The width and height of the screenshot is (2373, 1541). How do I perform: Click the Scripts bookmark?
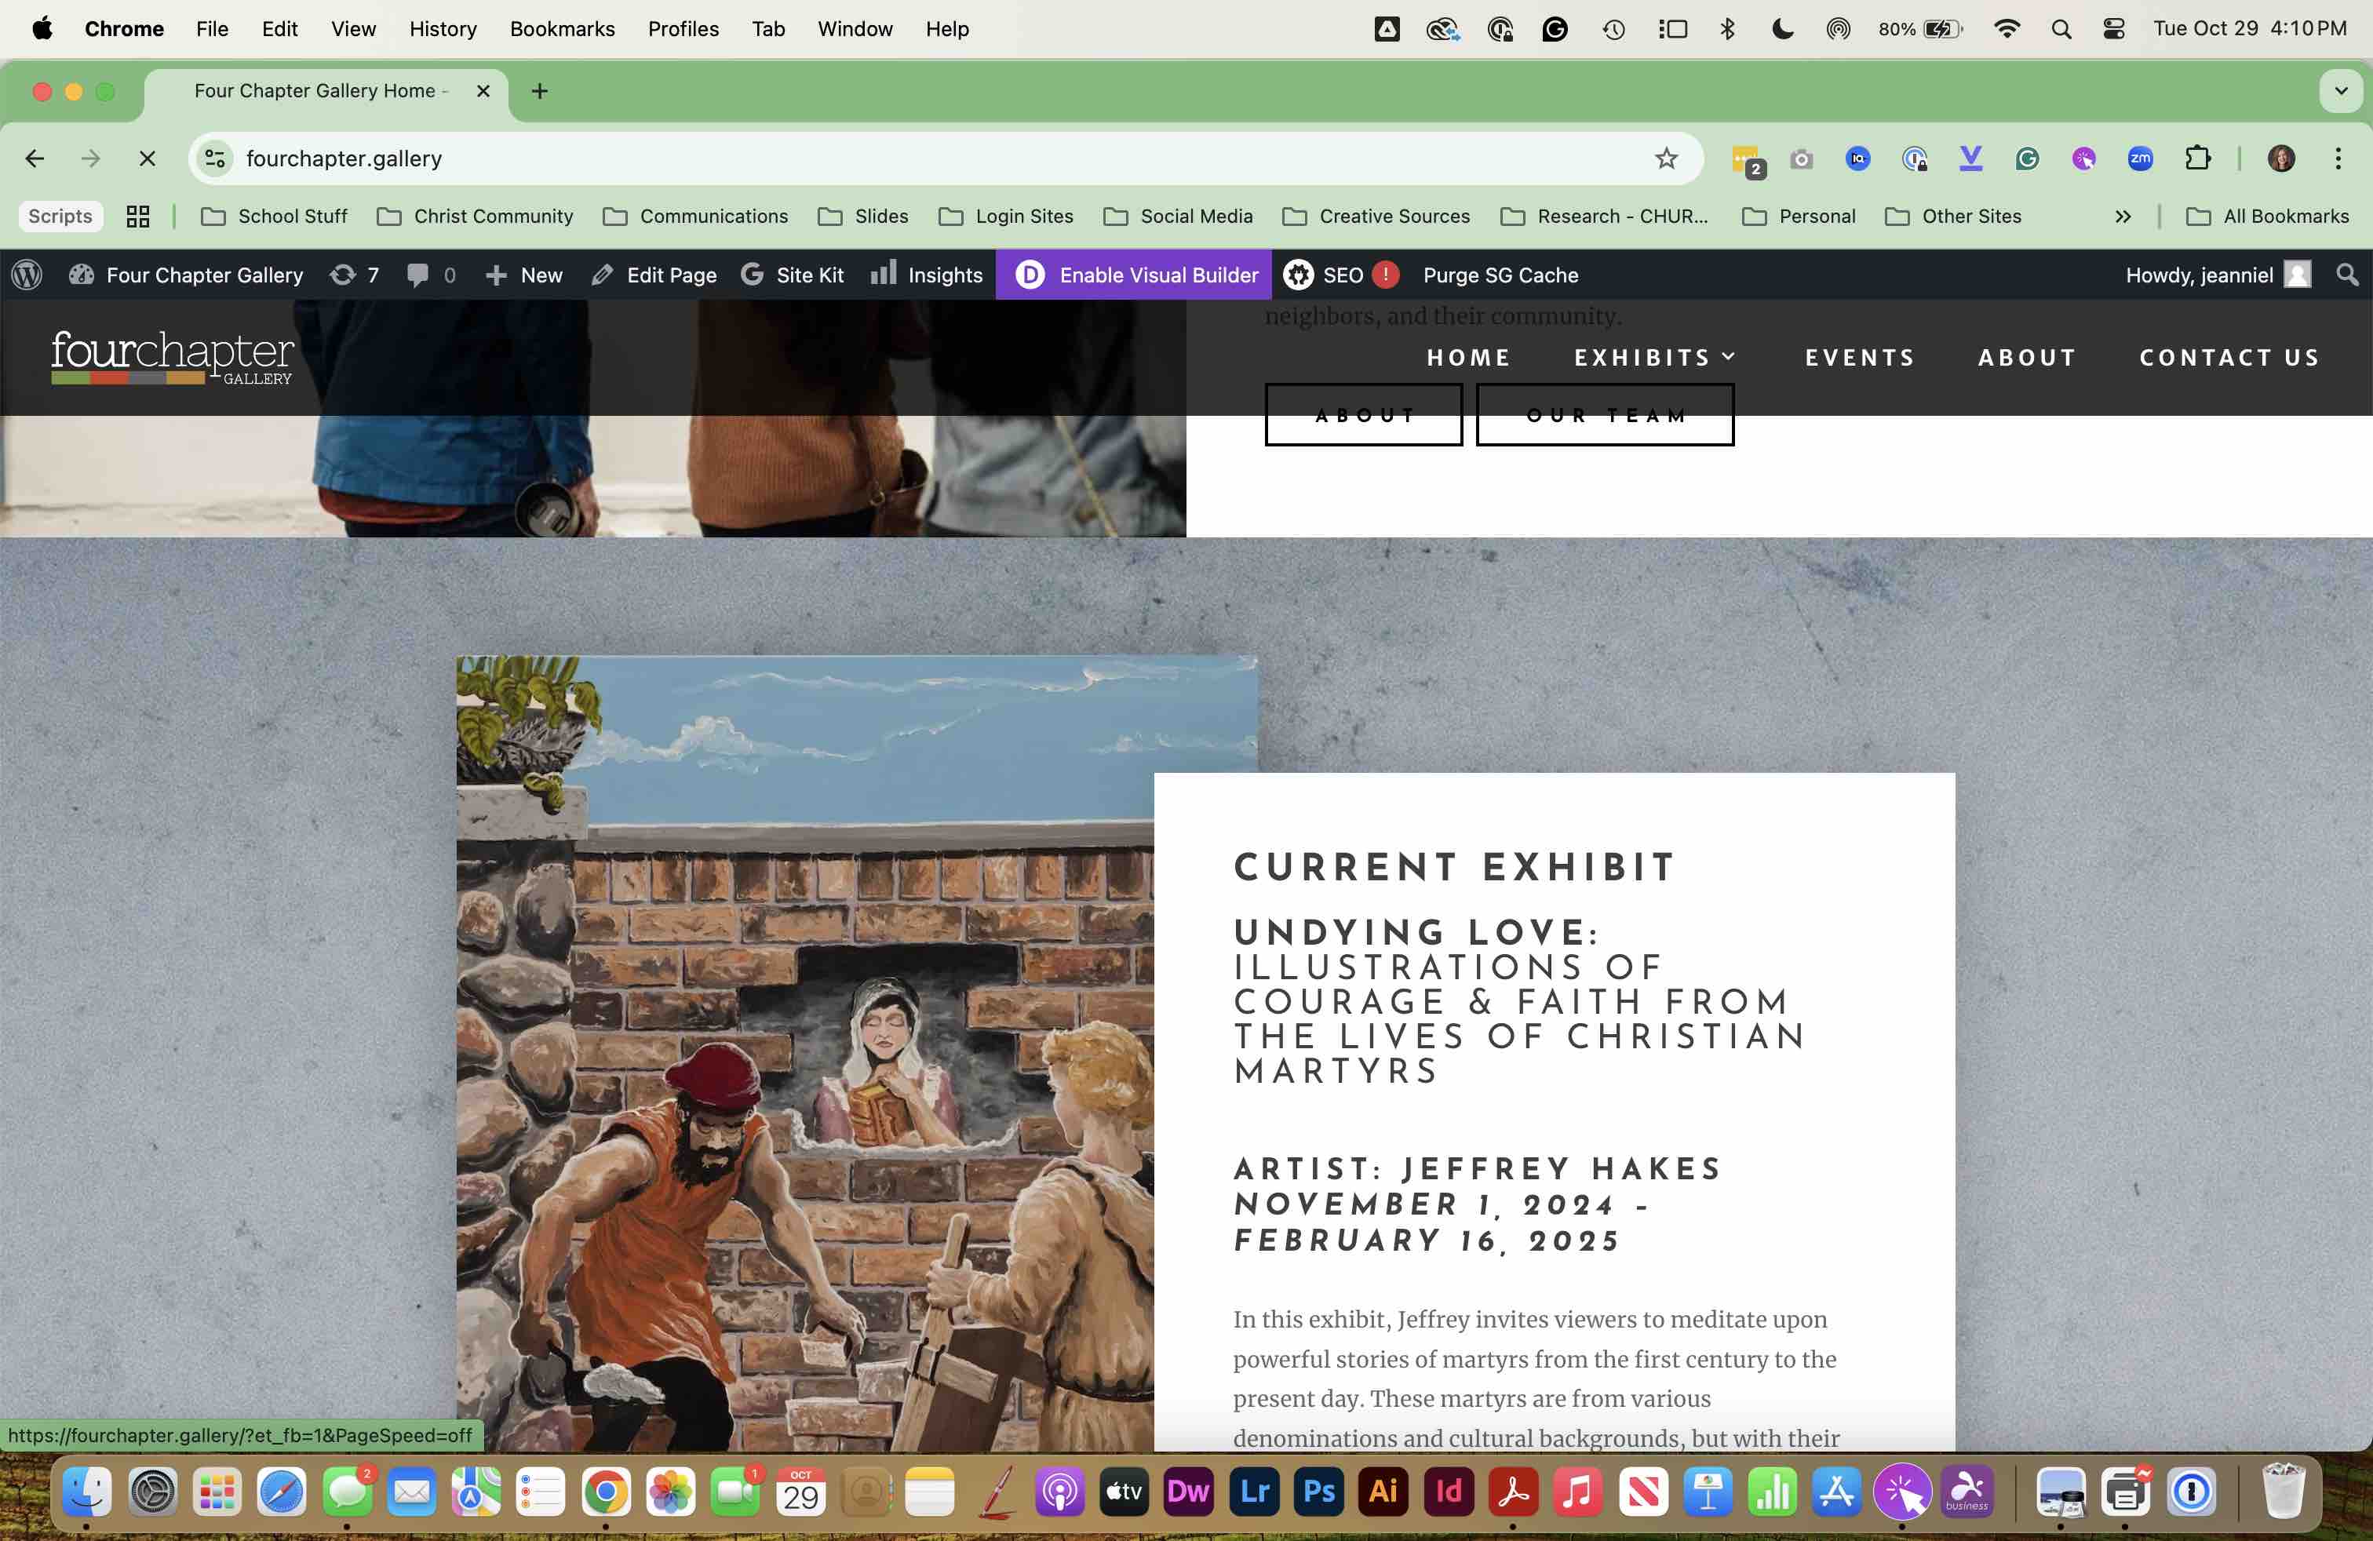click(60, 217)
